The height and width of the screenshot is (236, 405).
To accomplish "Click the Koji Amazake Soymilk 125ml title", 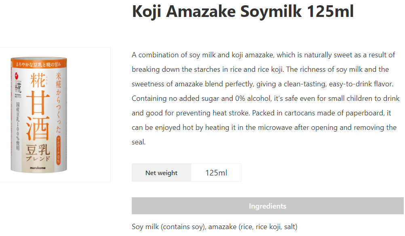I will pos(243,12).
